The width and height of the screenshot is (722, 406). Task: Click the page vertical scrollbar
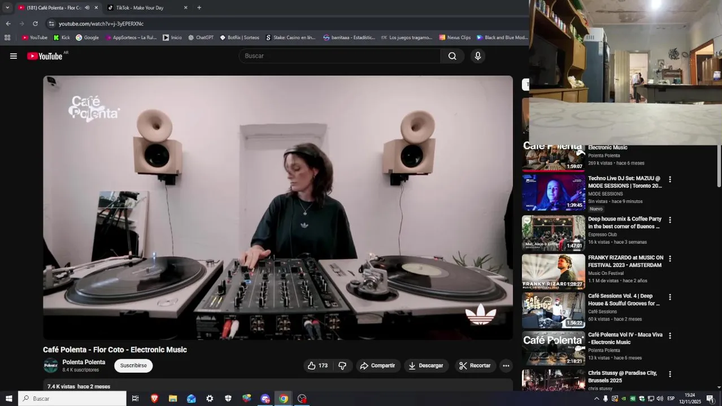pyautogui.click(x=719, y=166)
